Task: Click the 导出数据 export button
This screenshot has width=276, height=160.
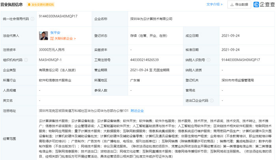Action: click(x=239, y=5)
